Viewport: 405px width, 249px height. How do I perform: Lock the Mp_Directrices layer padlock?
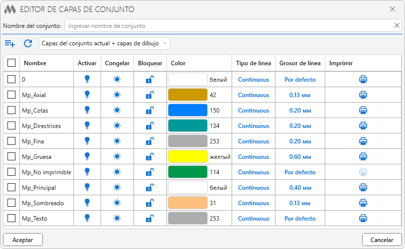point(149,126)
